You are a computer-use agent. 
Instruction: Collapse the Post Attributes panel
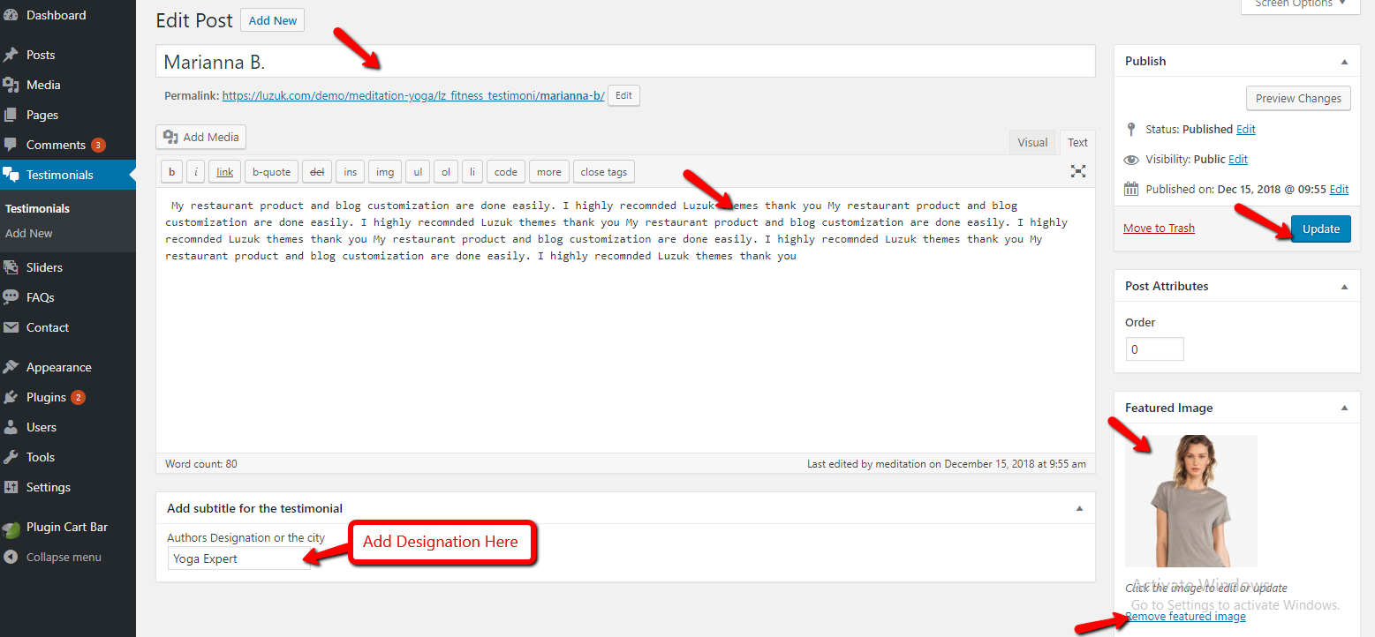click(1344, 287)
